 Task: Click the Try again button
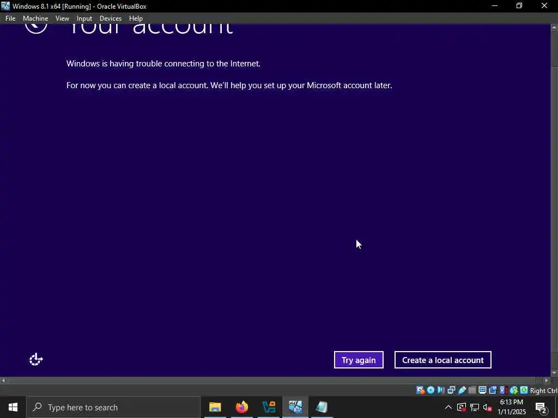[x=359, y=360]
